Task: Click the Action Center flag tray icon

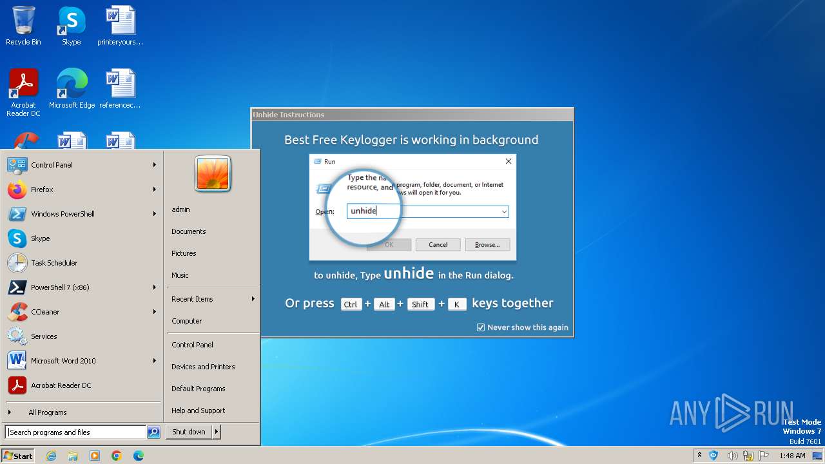Action: click(x=764, y=456)
